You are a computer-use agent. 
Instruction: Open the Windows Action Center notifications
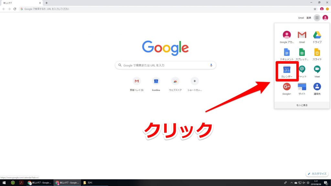pyautogui.click(x=326, y=183)
